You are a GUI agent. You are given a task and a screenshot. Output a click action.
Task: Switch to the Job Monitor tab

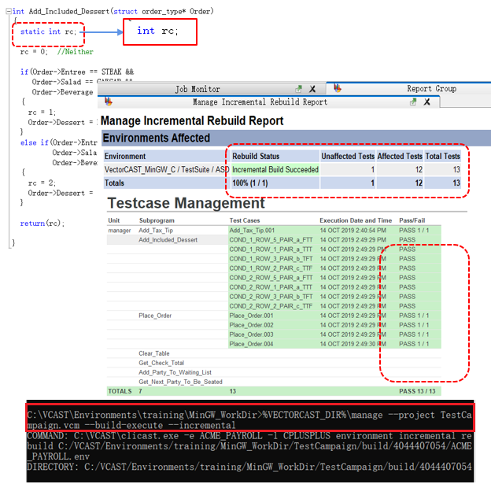coord(197,89)
